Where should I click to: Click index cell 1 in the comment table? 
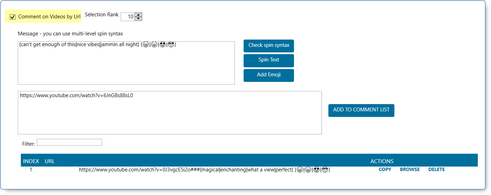point(31,170)
